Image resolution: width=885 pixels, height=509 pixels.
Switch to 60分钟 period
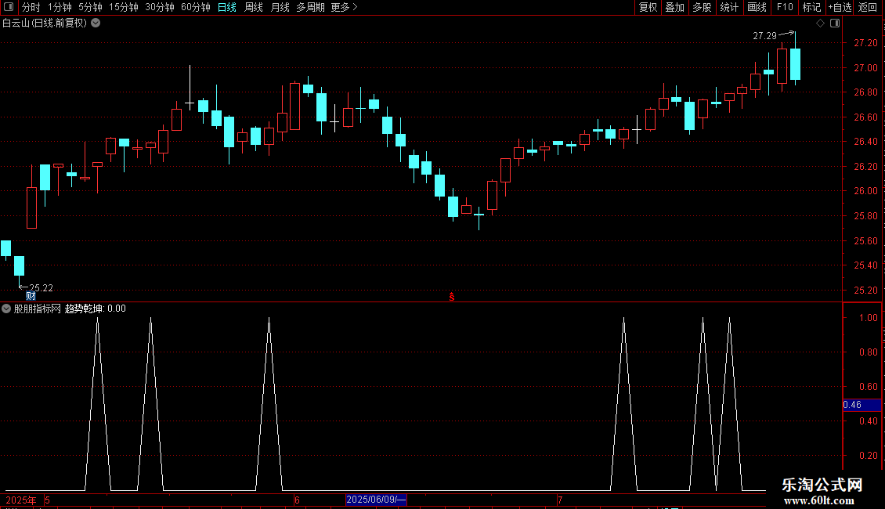coord(195,7)
